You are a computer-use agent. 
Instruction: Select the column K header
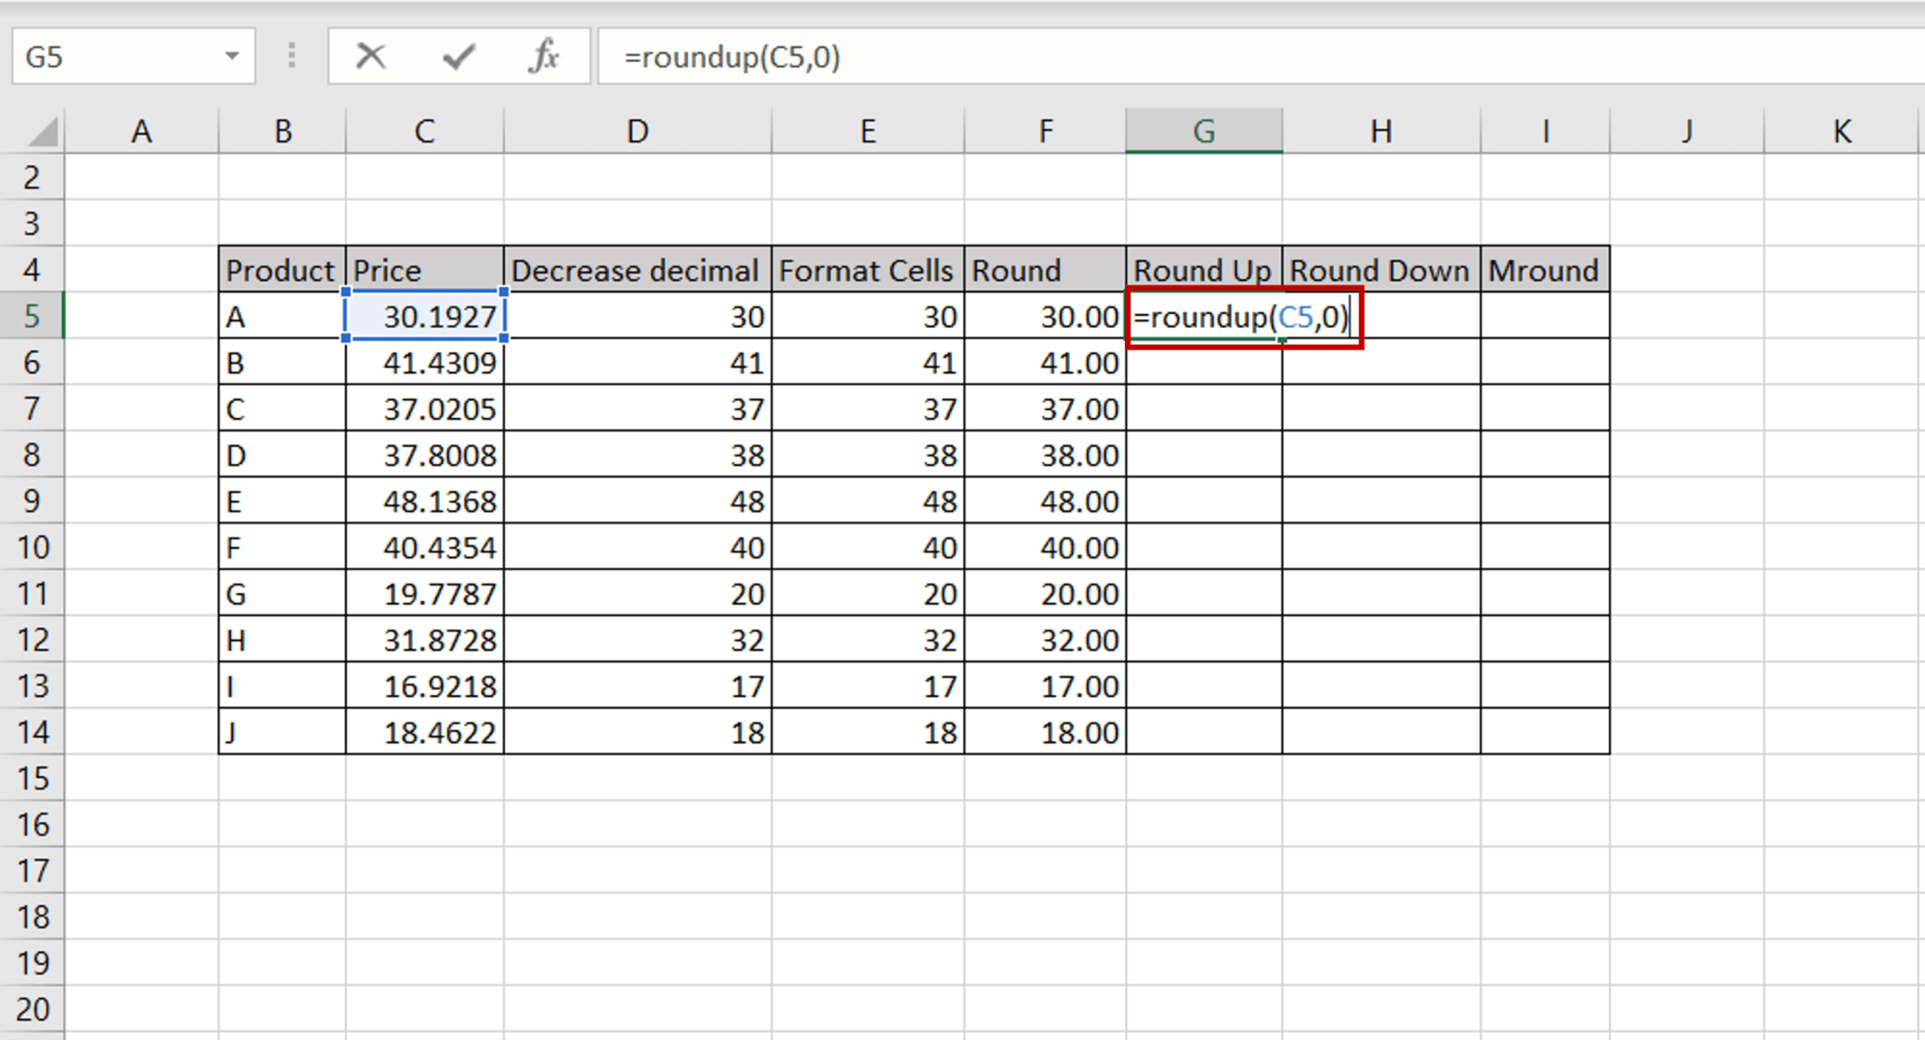coord(1839,131)
